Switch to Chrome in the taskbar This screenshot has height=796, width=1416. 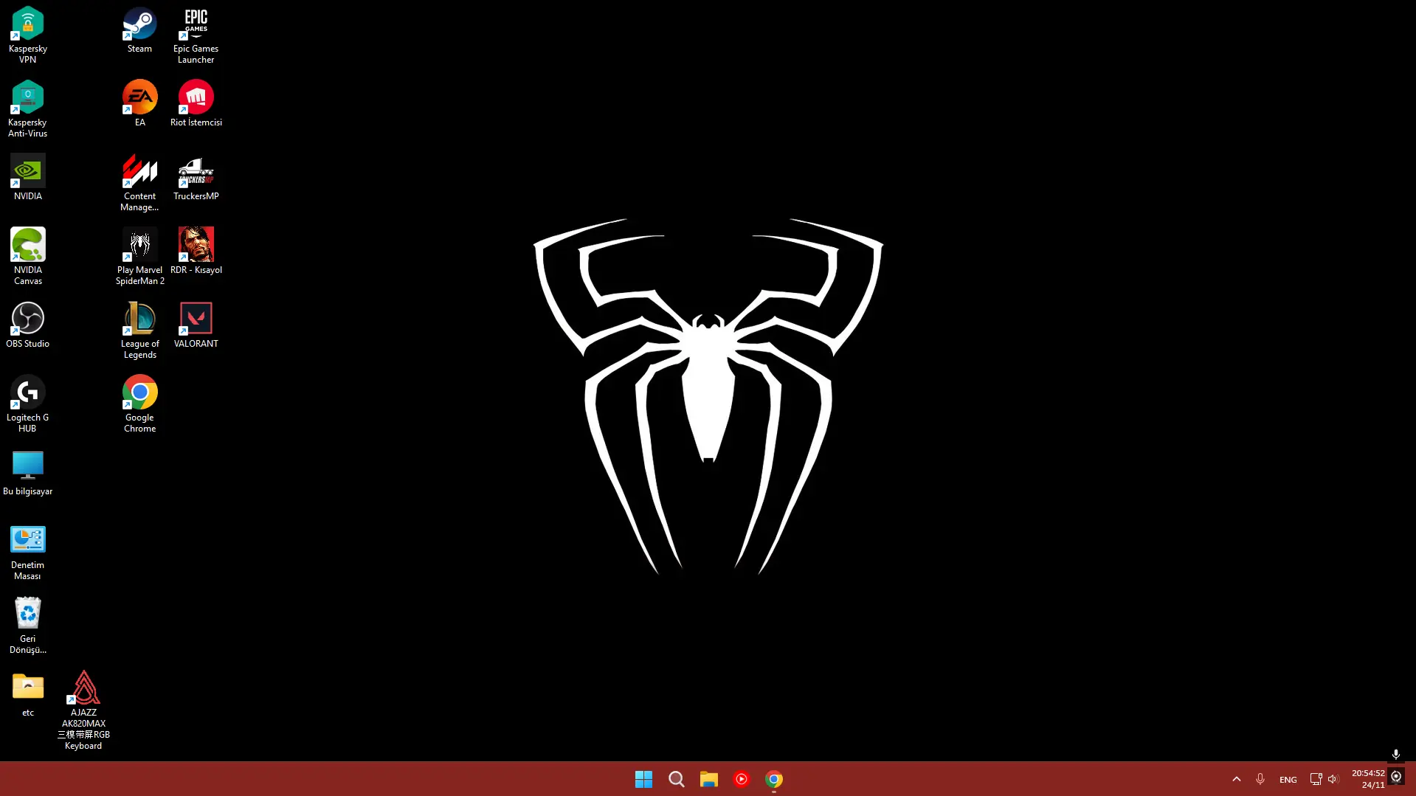773,779
